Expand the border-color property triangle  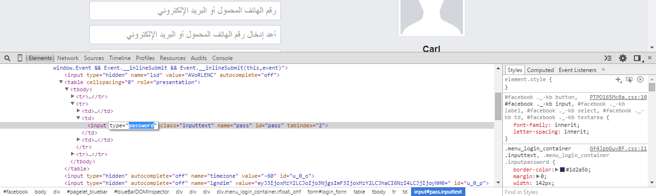coord(556,170)
